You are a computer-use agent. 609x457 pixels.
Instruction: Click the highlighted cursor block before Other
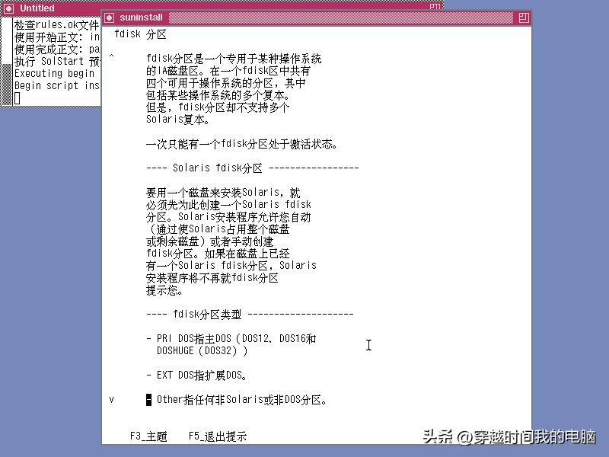(x=148, y=399)
